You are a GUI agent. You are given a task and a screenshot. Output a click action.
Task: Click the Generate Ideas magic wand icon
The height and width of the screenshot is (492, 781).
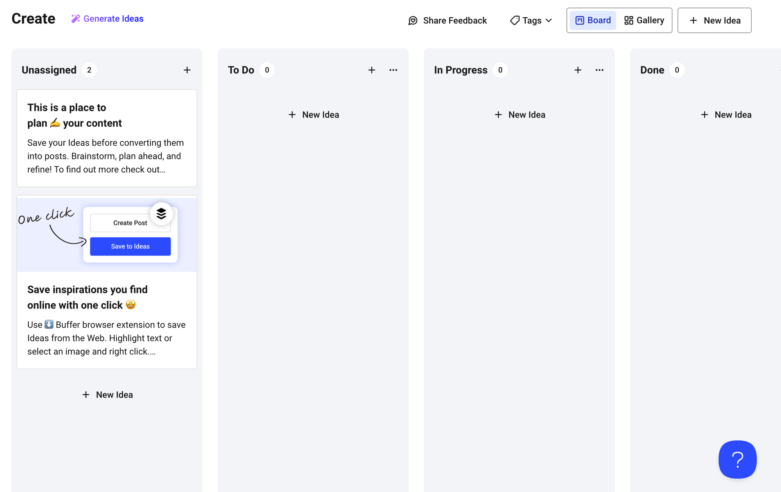pos(75,18)
